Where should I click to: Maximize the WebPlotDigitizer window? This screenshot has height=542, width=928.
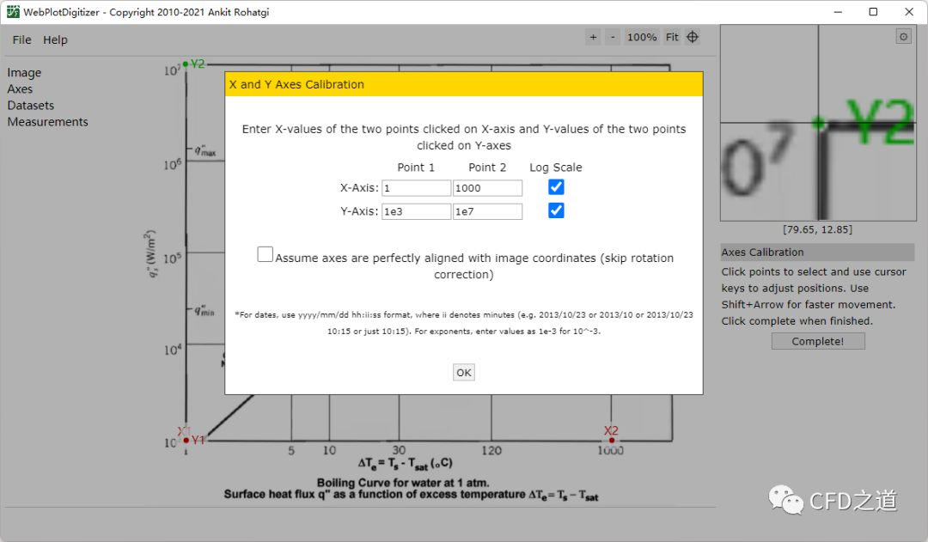873,12
